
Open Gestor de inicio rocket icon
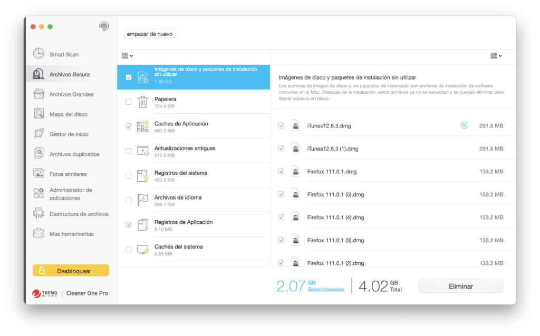click(38, 134)
